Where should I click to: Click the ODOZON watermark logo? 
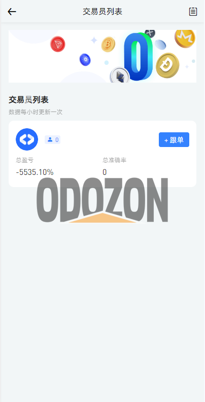pyautogui.click(x=102, y=200)
